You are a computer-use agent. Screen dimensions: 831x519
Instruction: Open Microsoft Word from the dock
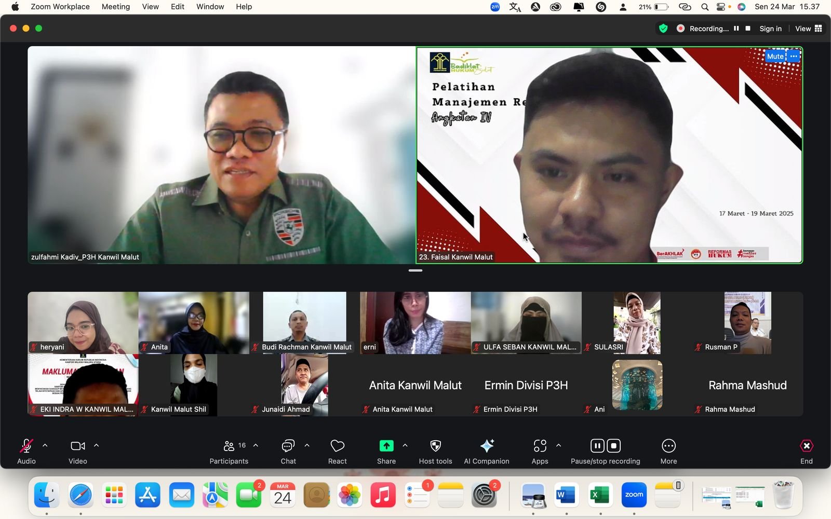tap(567, 495)
